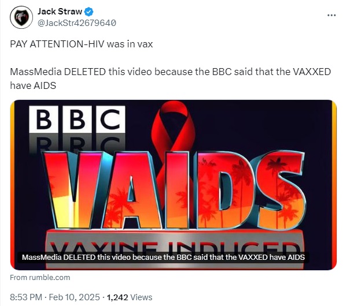Open the three-dot more options menu
Image resolution: width=343 pixels, height=306 pixels.
coord(331,15)
